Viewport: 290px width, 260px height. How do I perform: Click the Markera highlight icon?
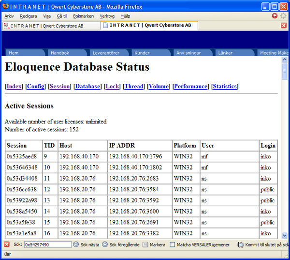click(x=145, y=245)
